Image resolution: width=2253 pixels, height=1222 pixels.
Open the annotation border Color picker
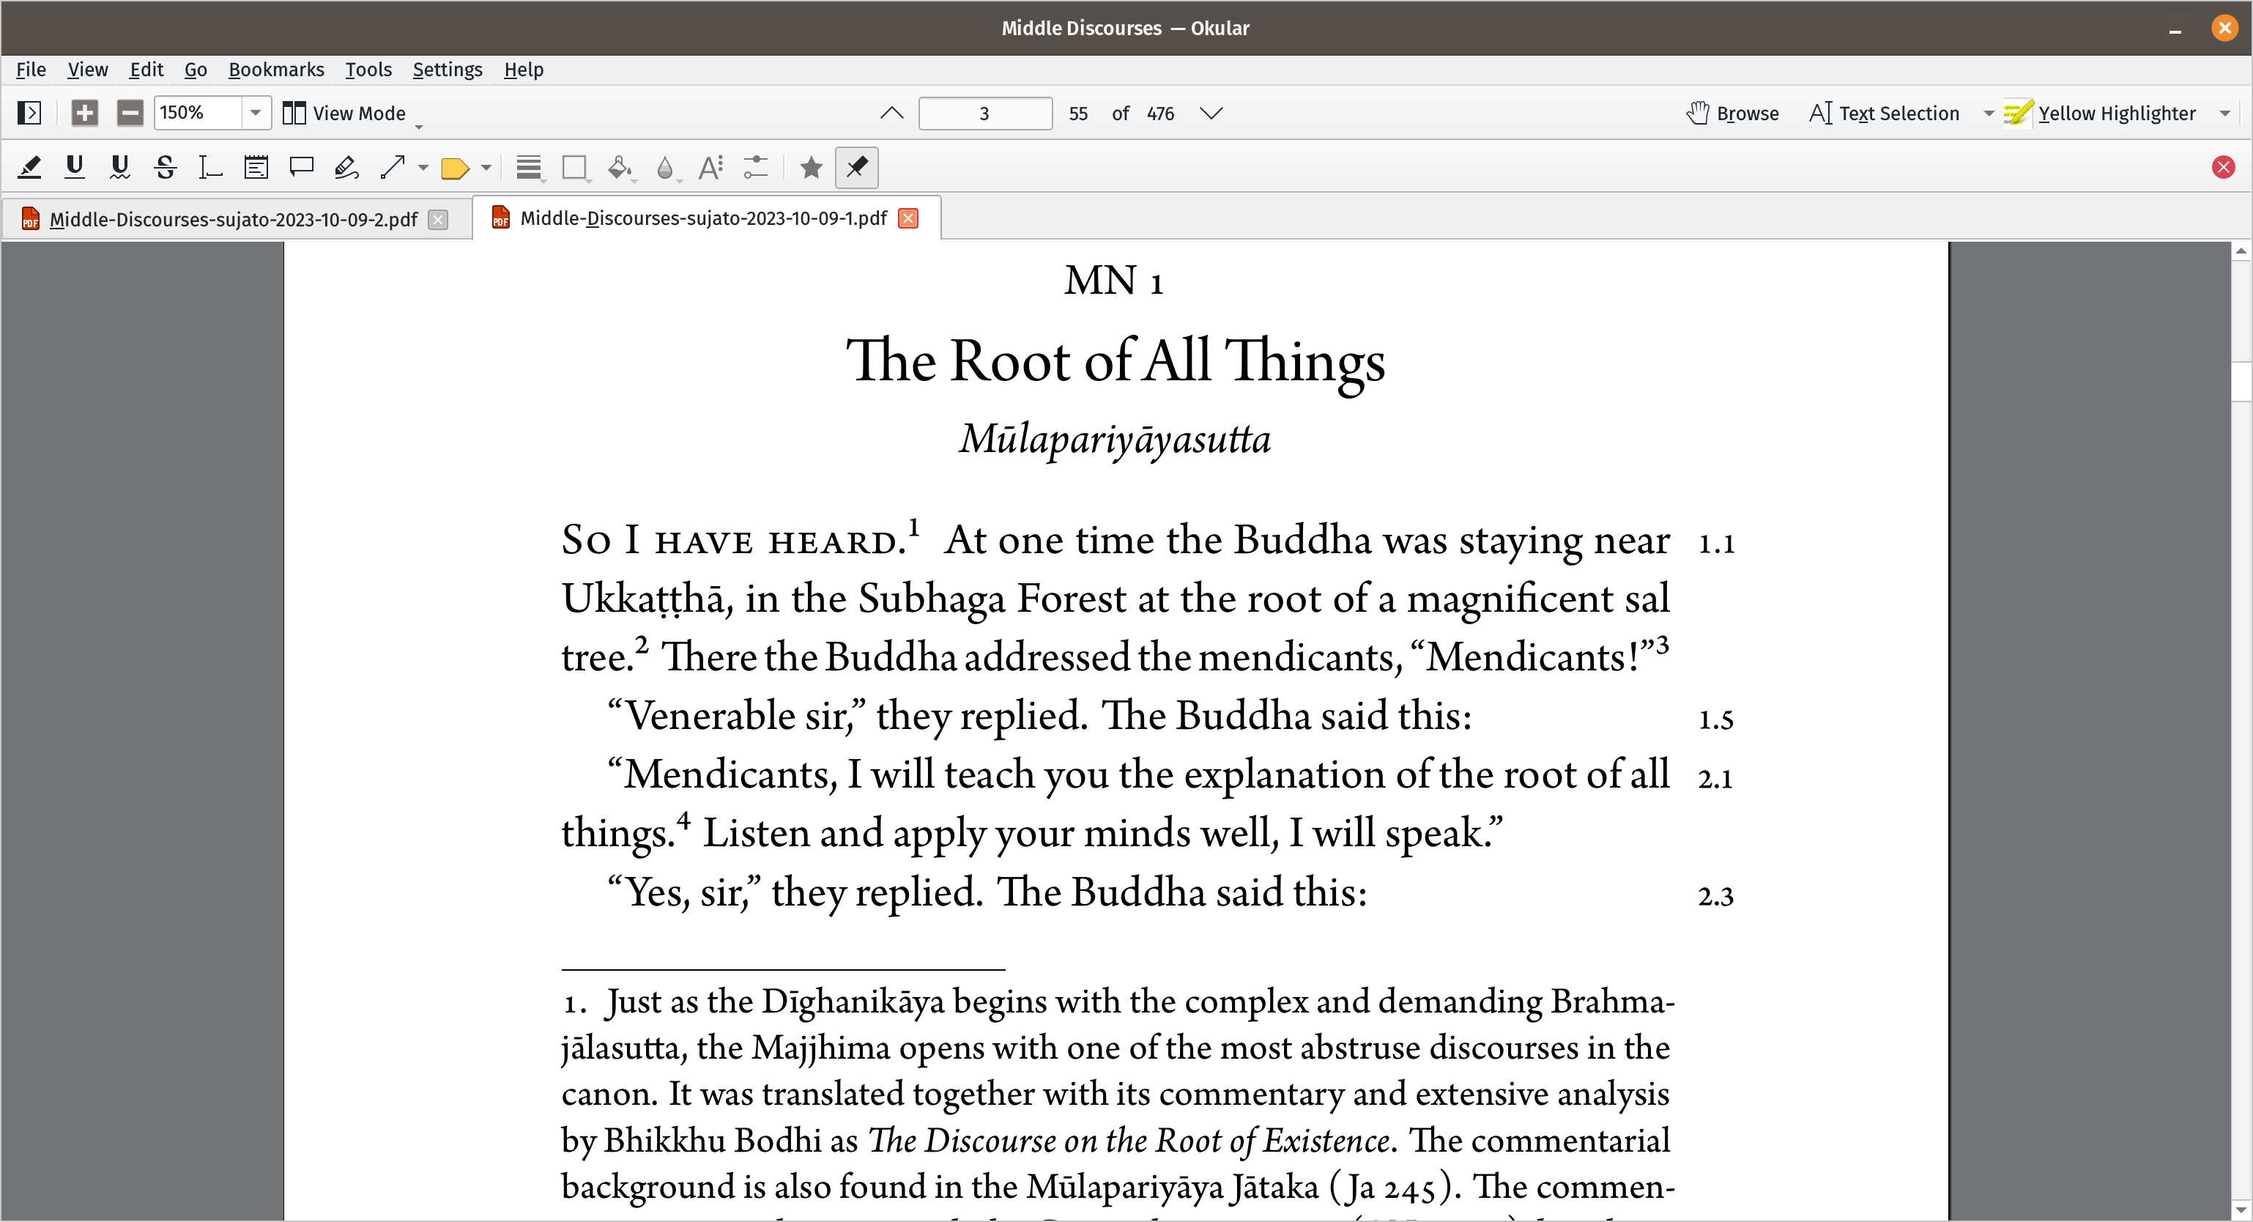tap(575, 167)
